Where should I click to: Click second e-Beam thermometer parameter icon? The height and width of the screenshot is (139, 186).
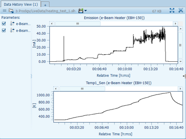coord(12,30)
